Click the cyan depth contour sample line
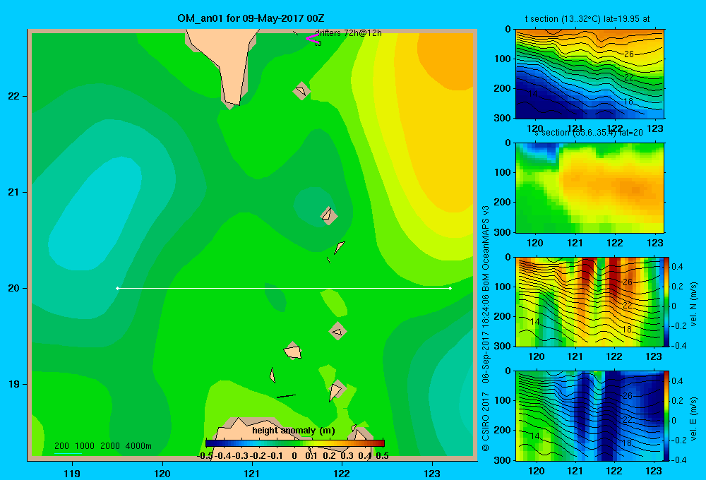The height and width of the screenshot is (480, 706). tap(68, 453)
